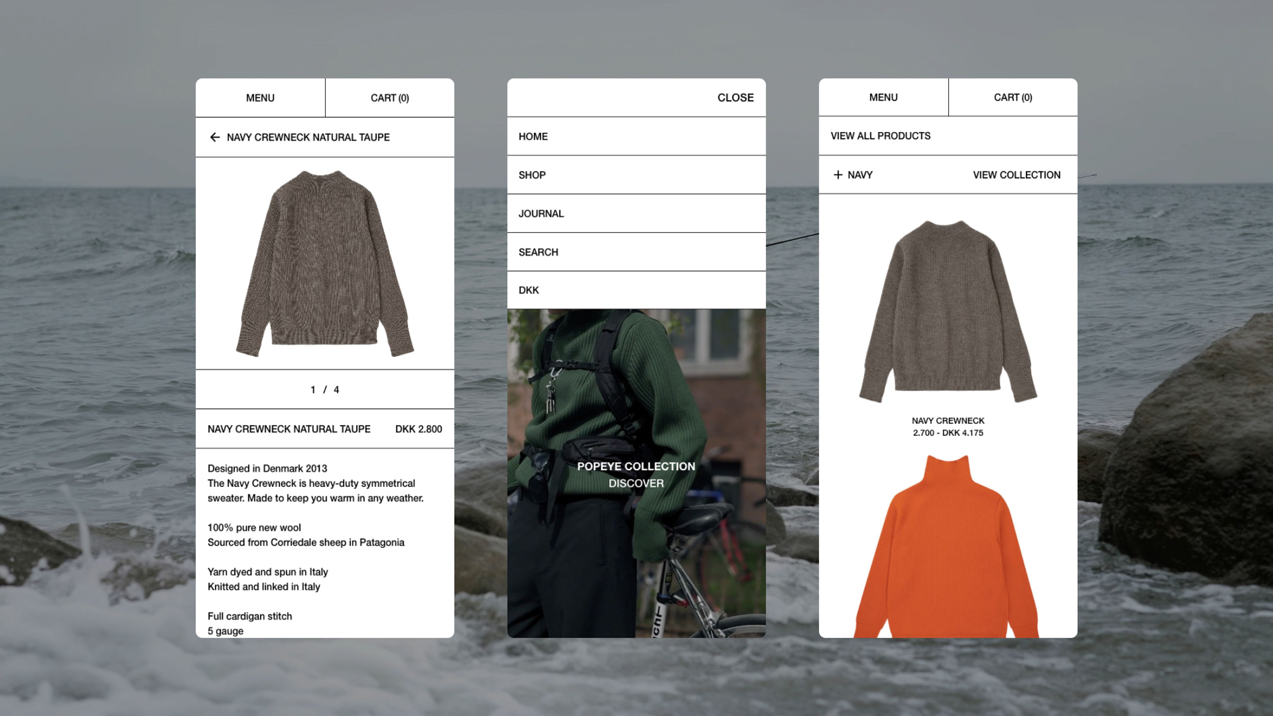Click '5 gauge' text
Viewport: 1273px width, 716px height.
(225, 631)
